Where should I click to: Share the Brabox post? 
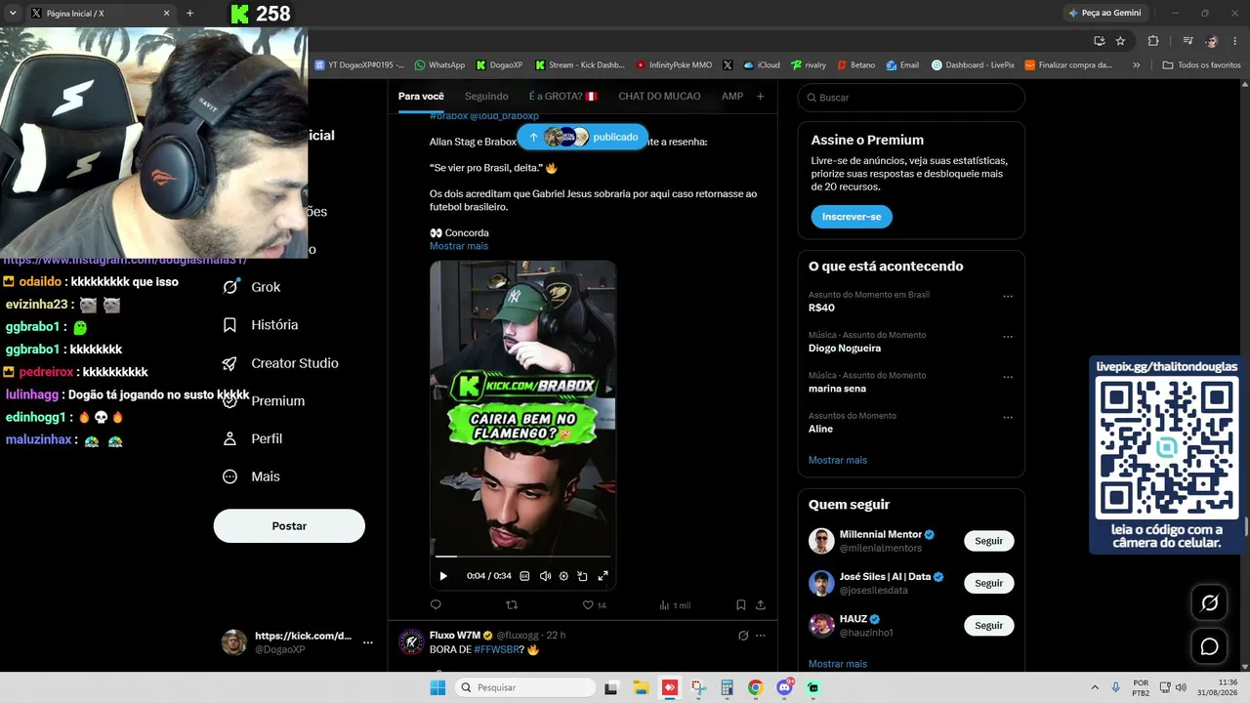coord(761,605)
